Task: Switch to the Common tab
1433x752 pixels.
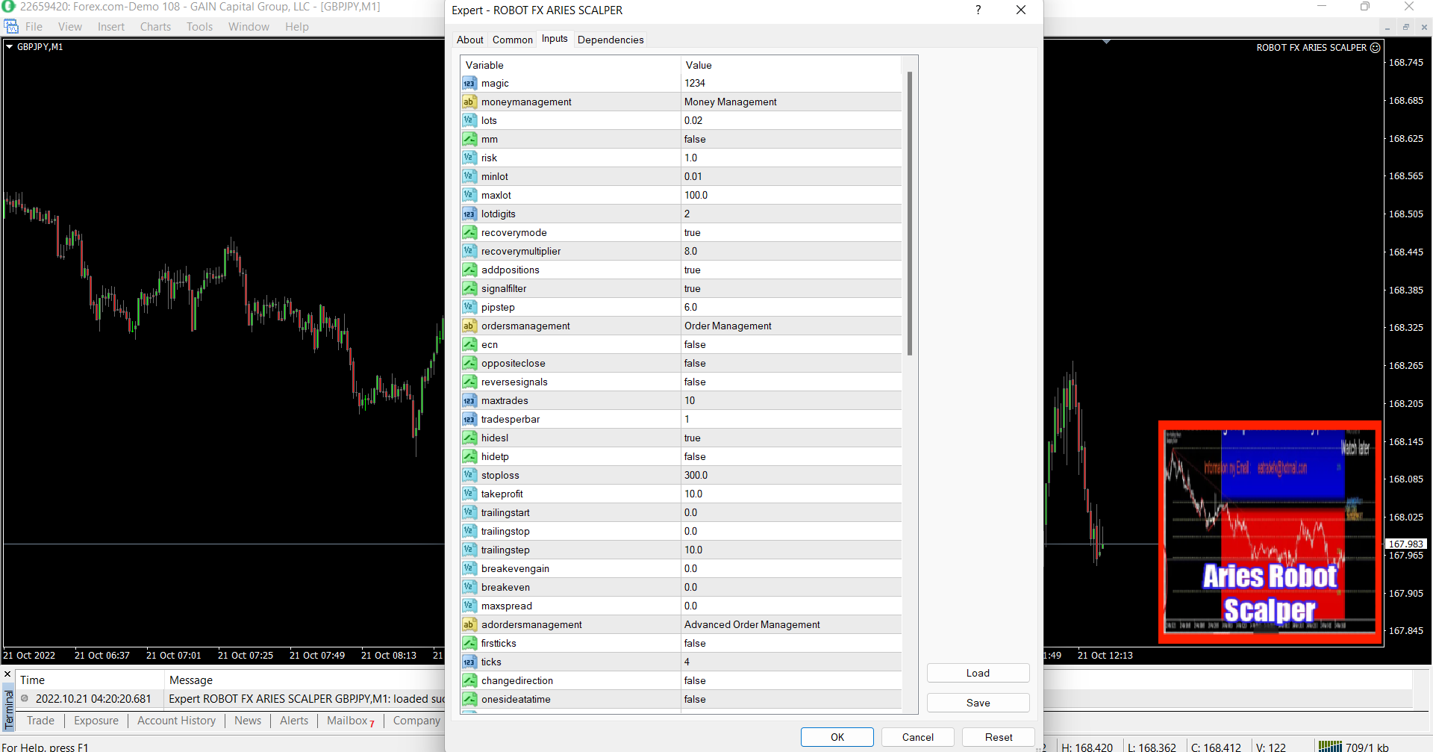Action: click(512, 40)
